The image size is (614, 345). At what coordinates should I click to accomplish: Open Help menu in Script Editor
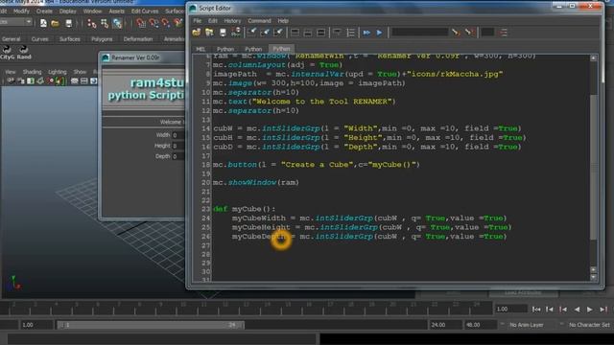pos(283,21)
